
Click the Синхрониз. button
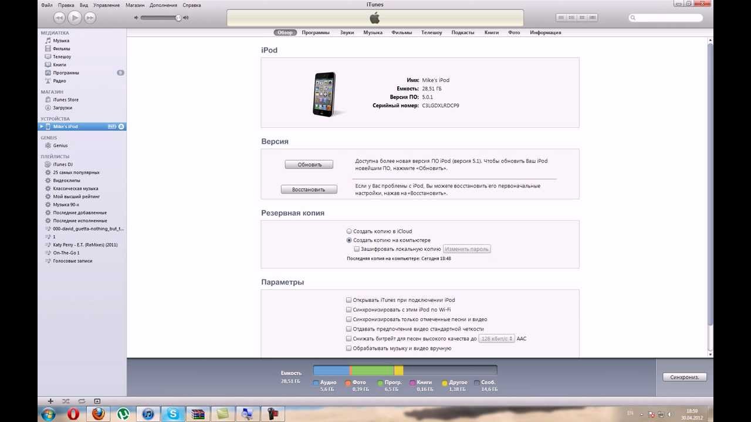point(685,377)
